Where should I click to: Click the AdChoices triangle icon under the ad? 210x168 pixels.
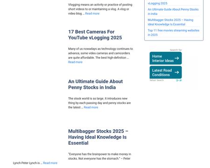177,80
